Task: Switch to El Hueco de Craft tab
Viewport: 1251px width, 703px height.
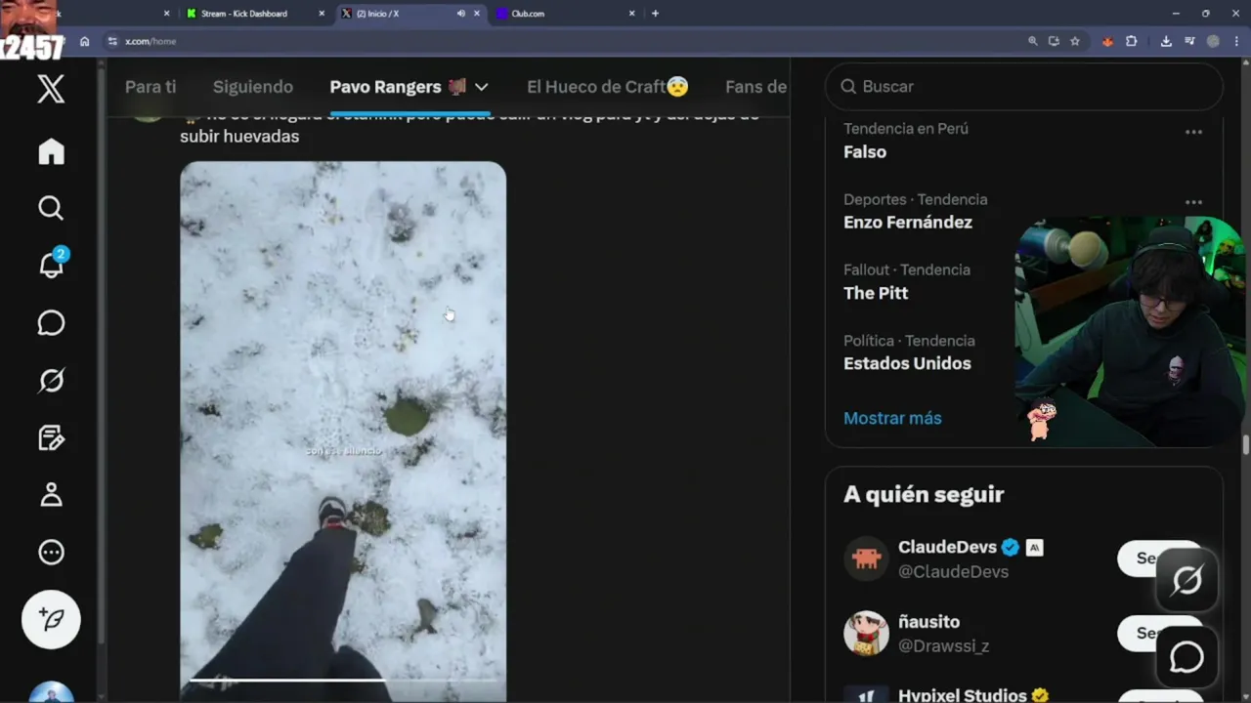Action: tap(608, 87)
